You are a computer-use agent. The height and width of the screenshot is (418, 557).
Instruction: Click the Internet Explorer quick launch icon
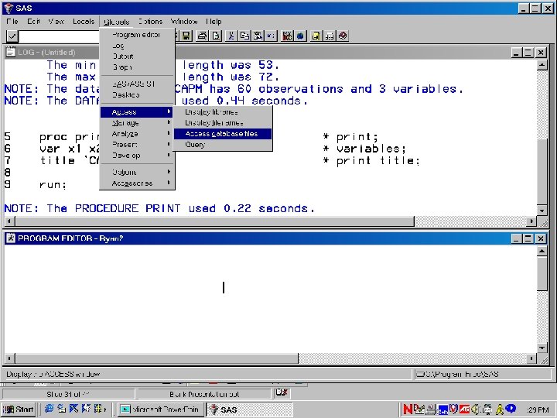pos(49,409)
